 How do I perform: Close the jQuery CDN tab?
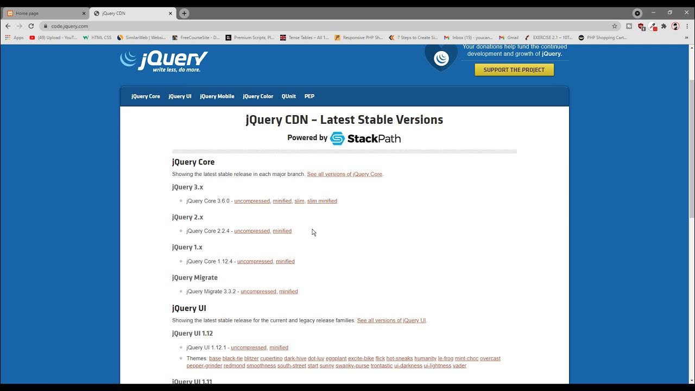click(170, 13)
